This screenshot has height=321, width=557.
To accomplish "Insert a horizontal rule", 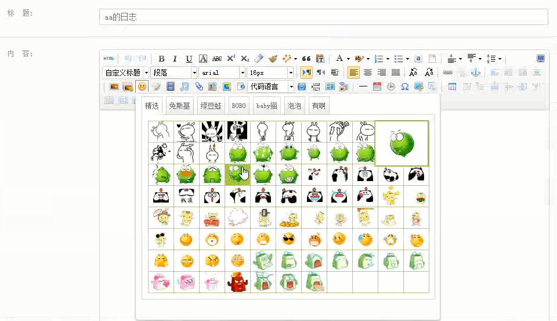I will [x=363, y=86].
